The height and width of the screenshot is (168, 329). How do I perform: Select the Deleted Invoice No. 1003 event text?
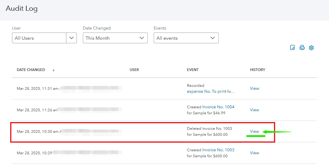209,129
